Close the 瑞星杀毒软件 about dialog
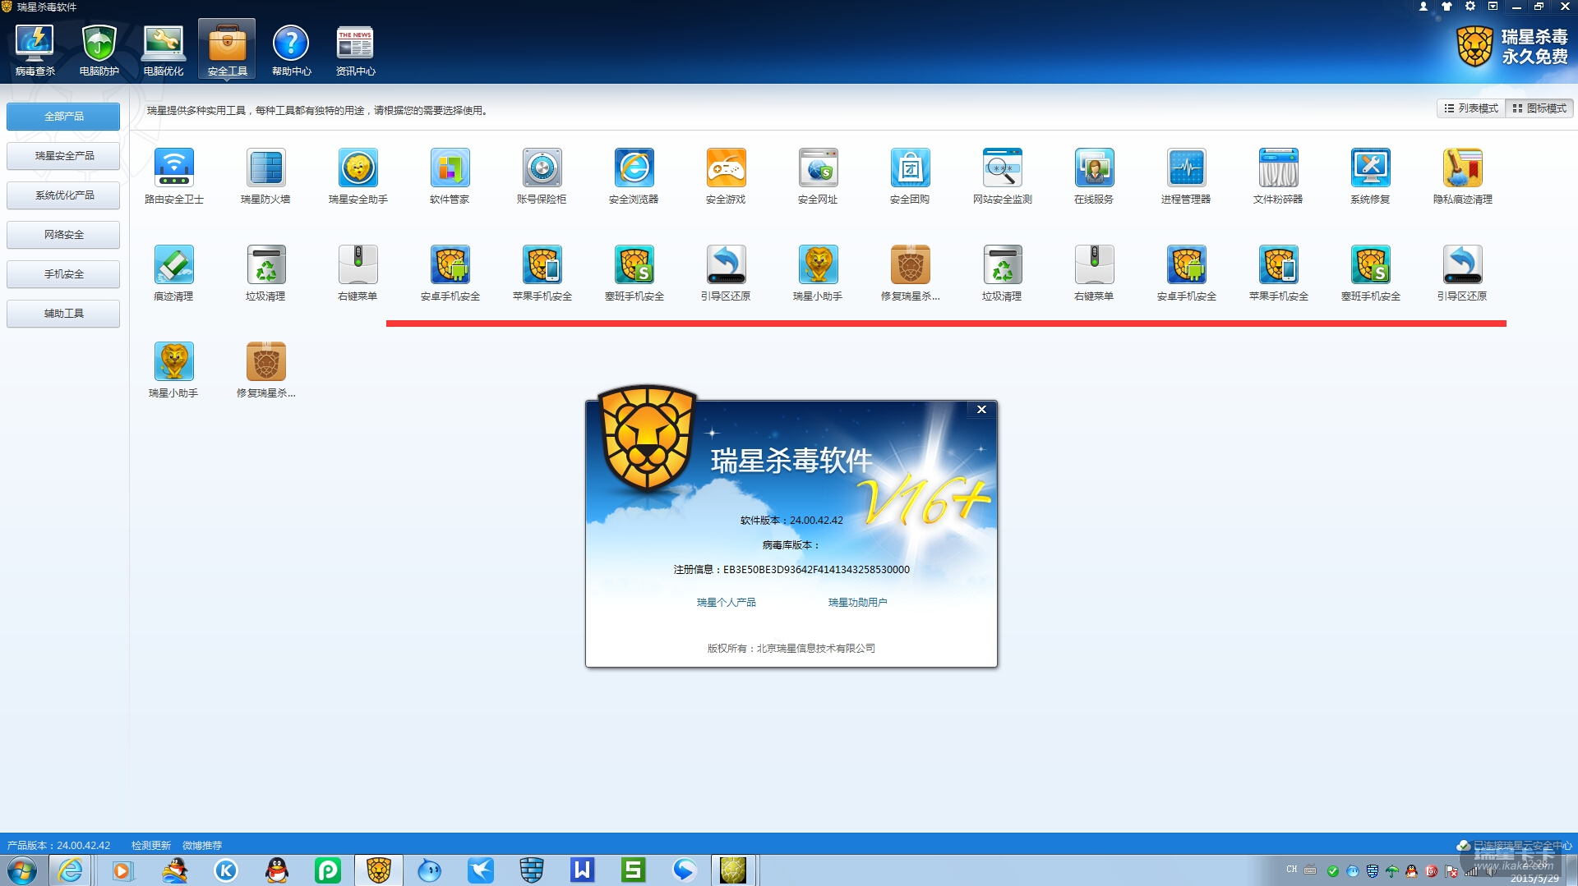Image resolution: width=1578 pixels, height=886 pixels. click(981, 410)
